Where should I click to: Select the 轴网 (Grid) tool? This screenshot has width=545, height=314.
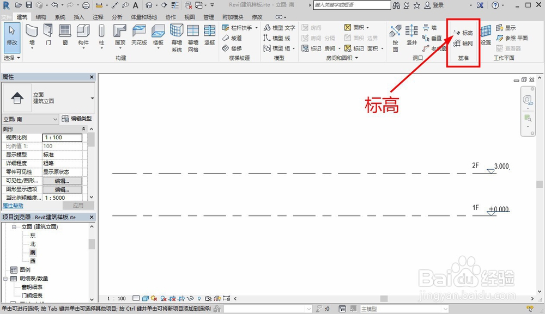coord(463,43)
